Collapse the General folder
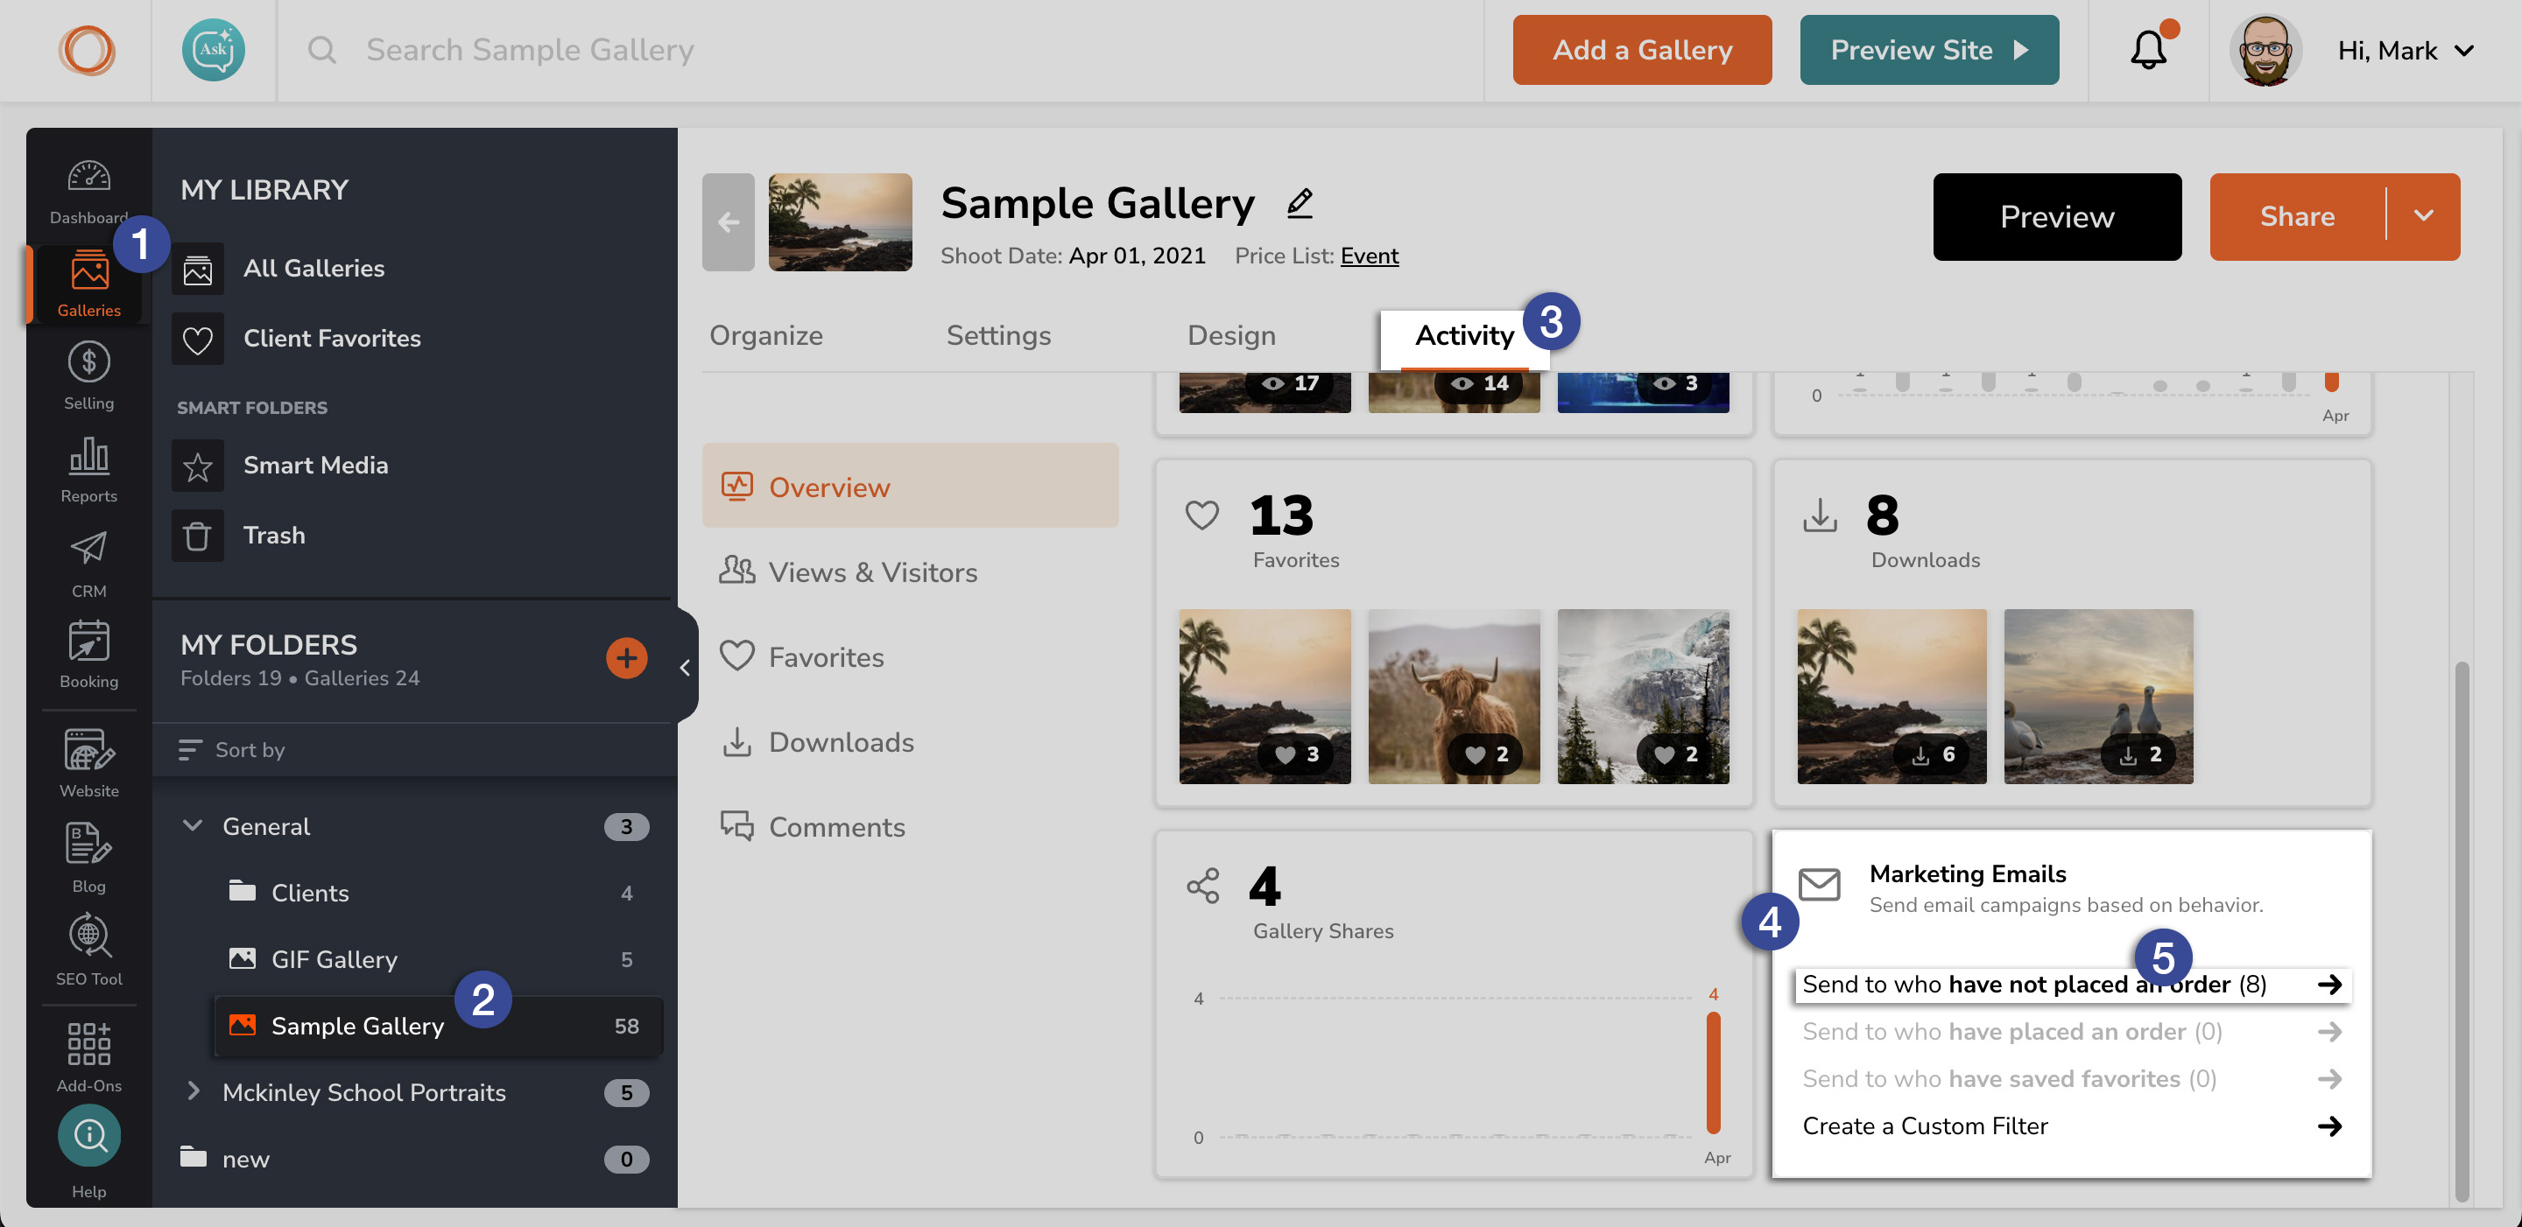The height and width of the screenshot is (1227, 2522). pos(193,826)
